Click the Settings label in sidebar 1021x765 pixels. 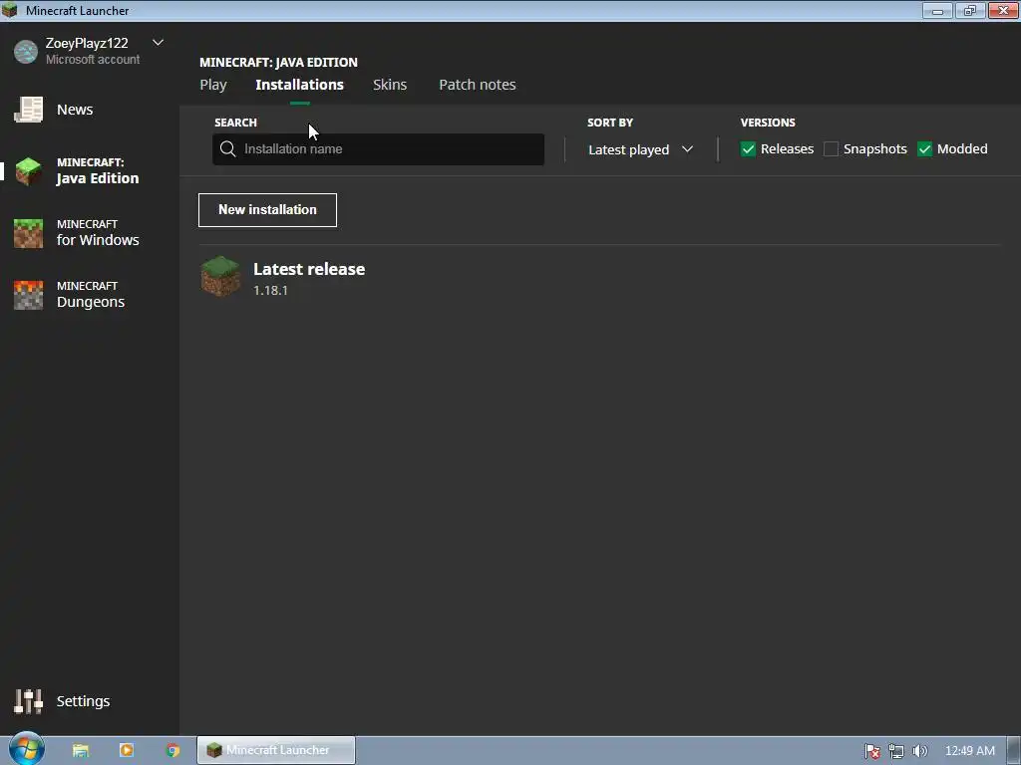click(x=83, y=701)
